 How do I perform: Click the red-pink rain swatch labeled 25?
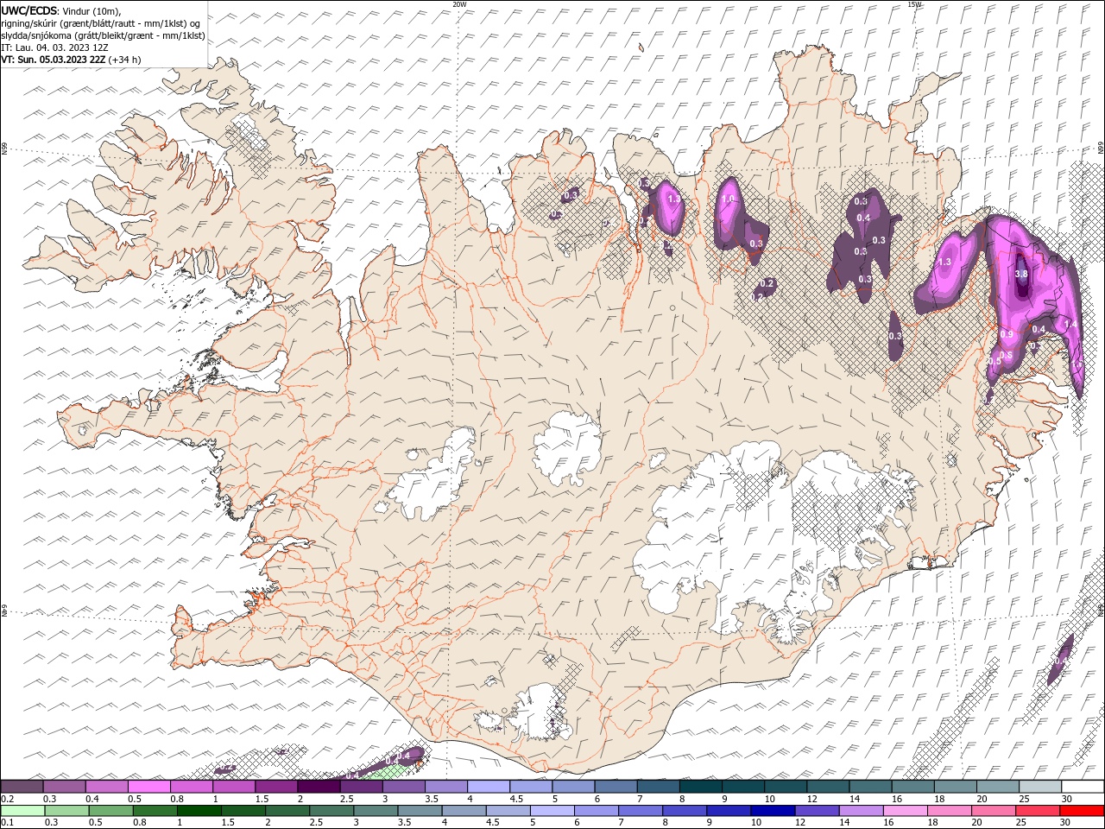pyautogui.click(x=1037, y=811)
